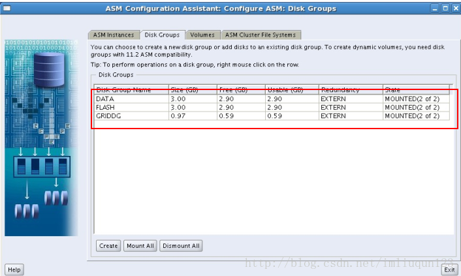The height and width of the screenshot is (276, 461).
Task: Select the DATA disk group name cell
Action: [x=132, y=99]
